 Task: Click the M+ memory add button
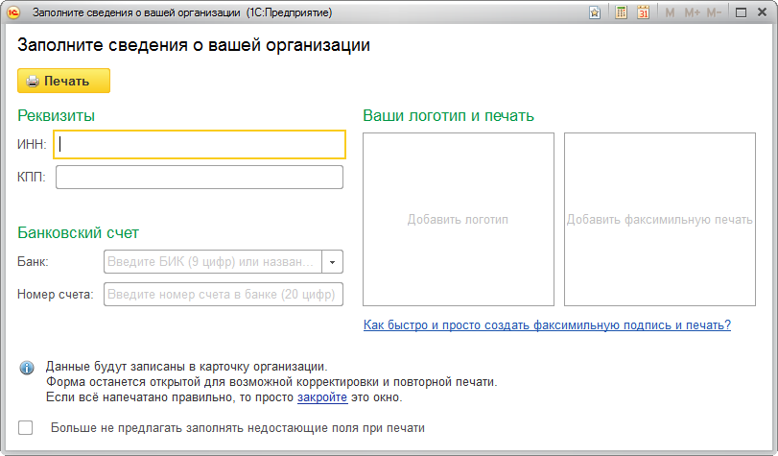pos(692,12)
